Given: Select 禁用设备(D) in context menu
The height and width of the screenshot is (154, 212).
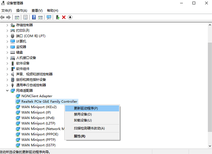Looking at the screenshot, I should (x=82, y=114).
